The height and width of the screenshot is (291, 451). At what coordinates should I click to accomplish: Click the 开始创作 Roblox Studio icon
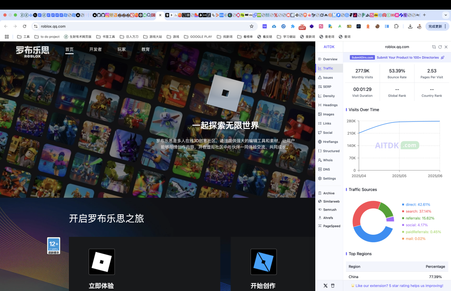pyautogui.click(x=264, y=262)
